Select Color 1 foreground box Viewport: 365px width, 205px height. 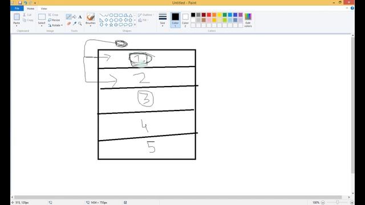[x=175, y=20]
